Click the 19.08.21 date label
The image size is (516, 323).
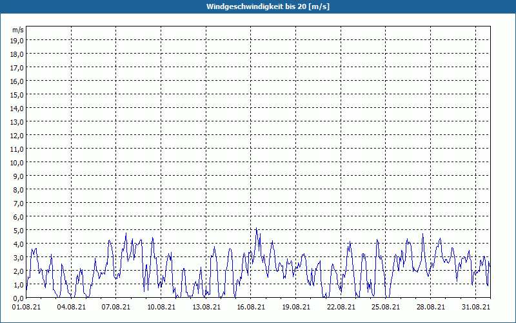click(x=295, y=307)
